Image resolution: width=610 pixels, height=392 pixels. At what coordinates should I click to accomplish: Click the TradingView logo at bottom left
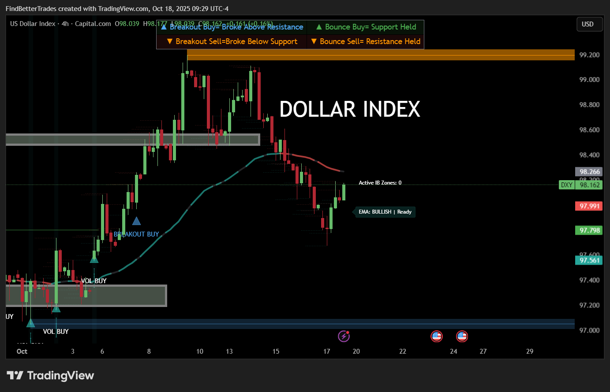tap(50, 375)
